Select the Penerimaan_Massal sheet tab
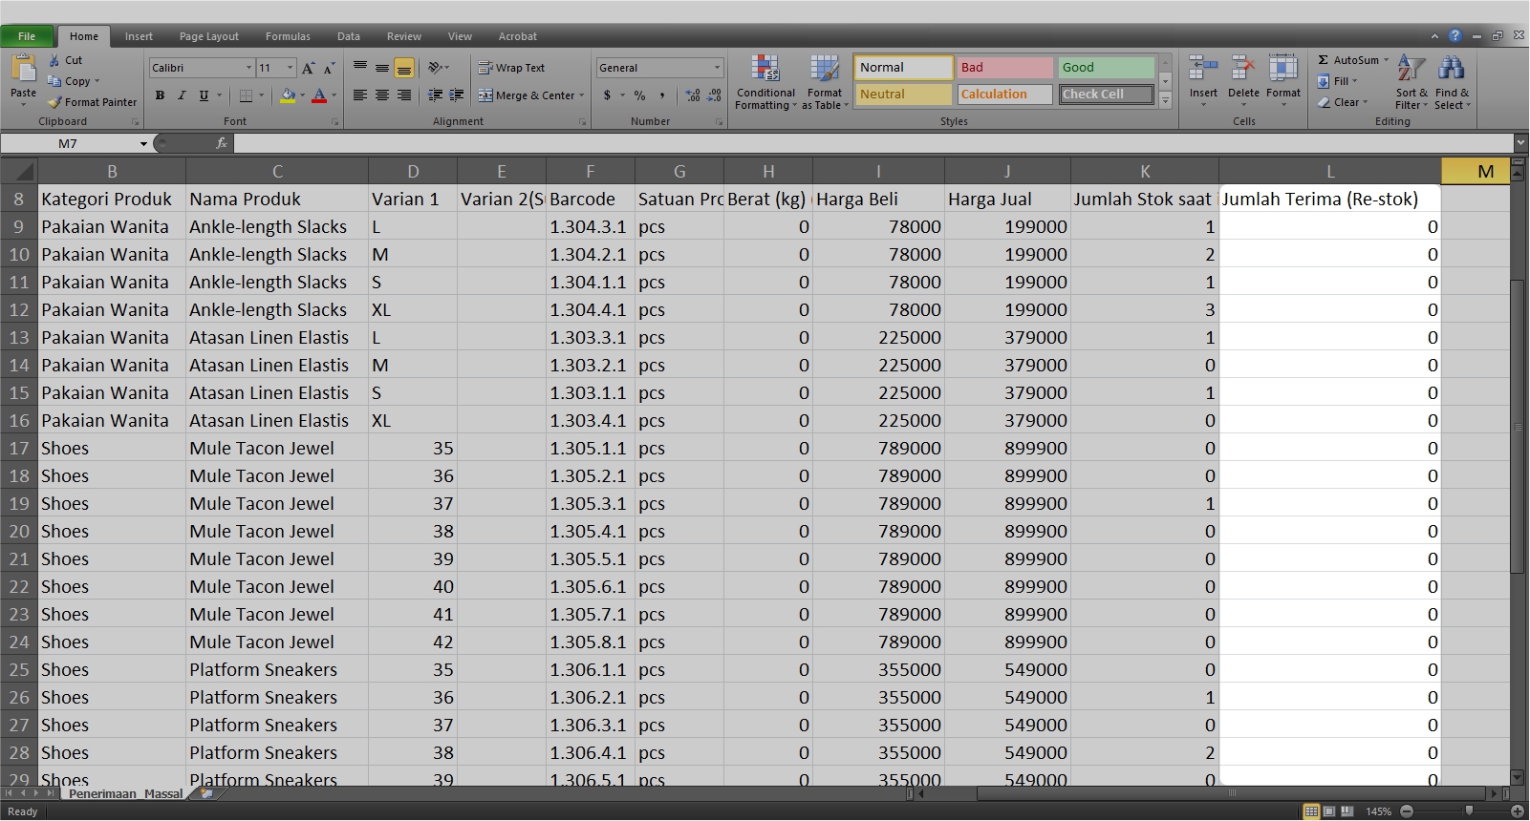Screen dimensions: 1530x821 (x=125, y=794)
